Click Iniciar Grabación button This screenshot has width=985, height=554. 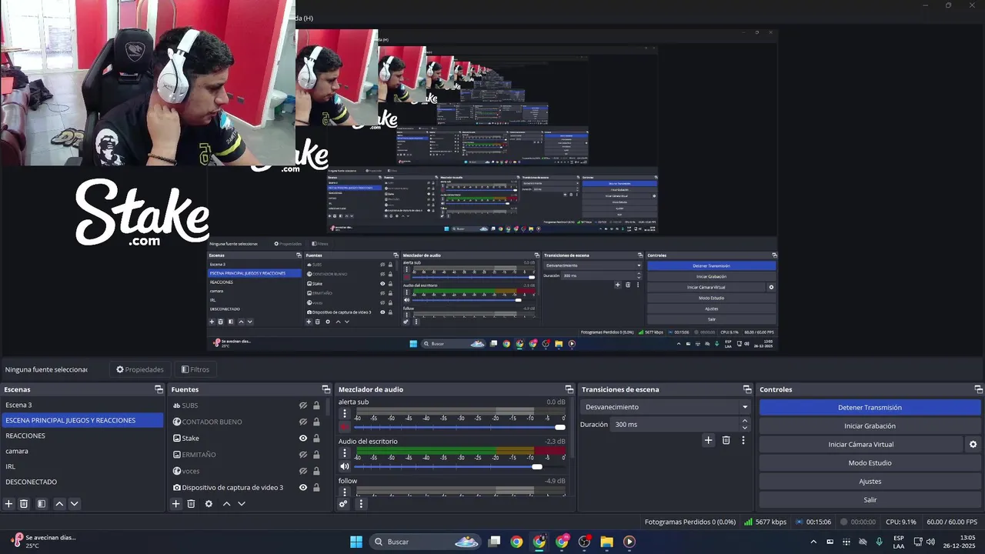pos(870,426)
